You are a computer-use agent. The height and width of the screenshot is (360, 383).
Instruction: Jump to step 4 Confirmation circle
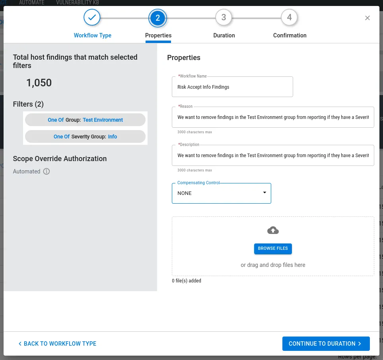pyautogui.click(x=289, y=18)
